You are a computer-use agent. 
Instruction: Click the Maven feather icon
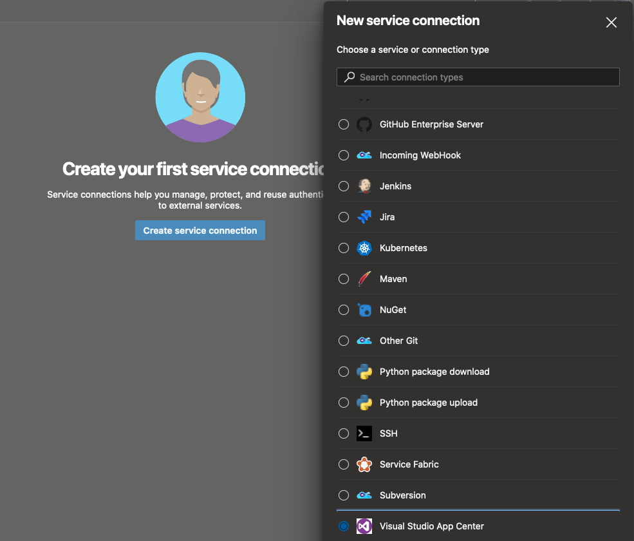[364, 279]
